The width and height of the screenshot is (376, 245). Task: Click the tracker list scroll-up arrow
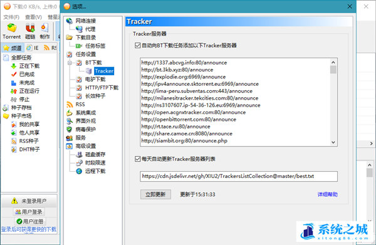pyautogui.click(x=333, y=62)
